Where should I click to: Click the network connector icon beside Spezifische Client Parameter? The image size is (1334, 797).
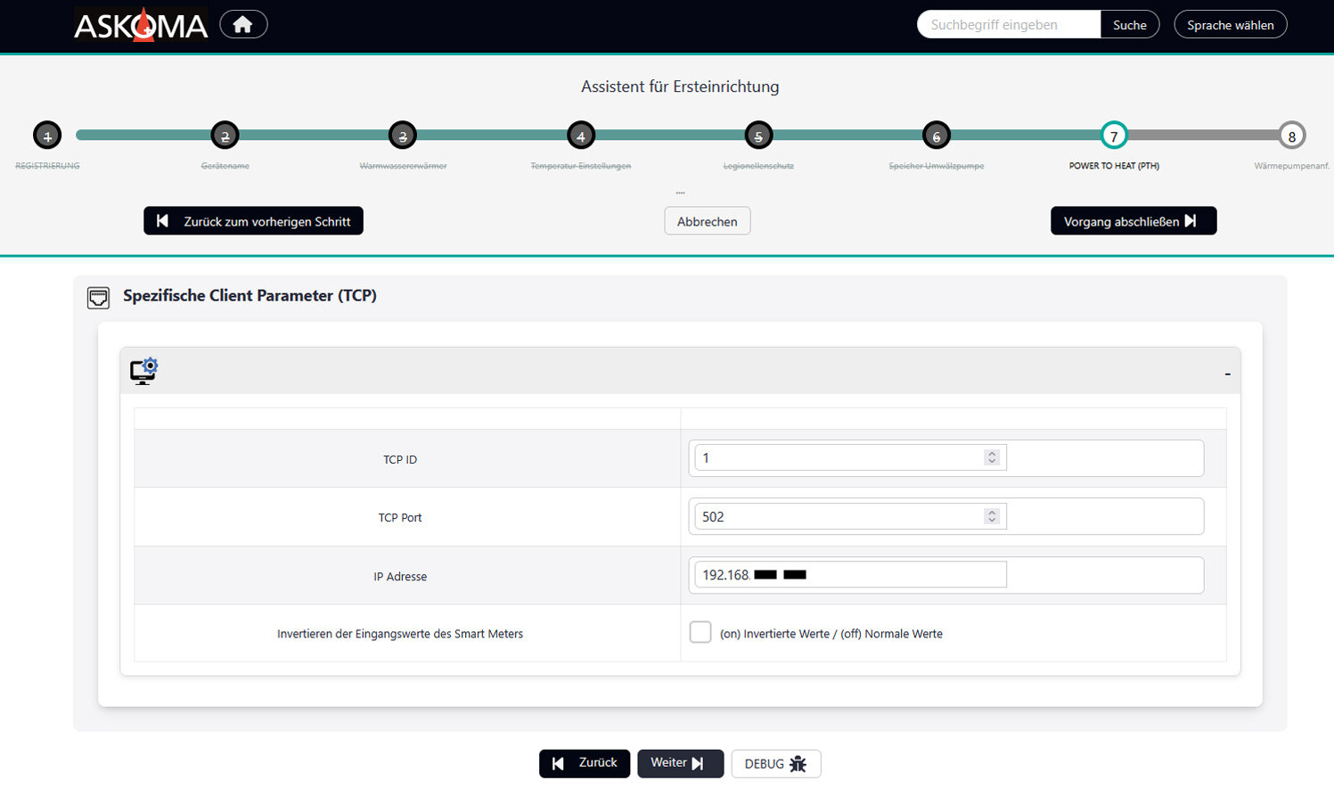click(x=98, y=296)
